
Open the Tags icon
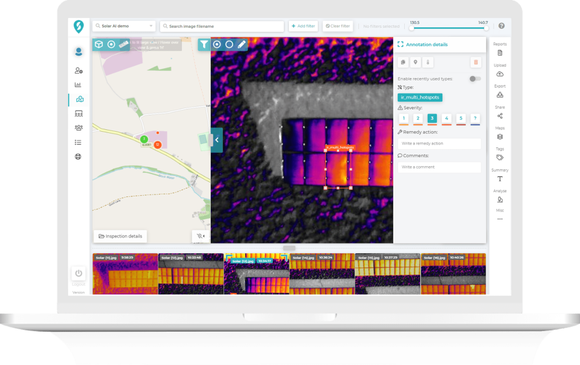pos(500,158)
